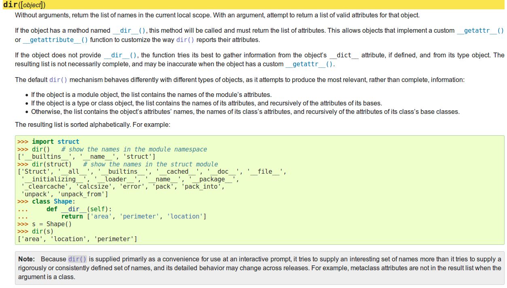
Task: Follow the __getattribute__() function link
Action: coord(55,40)
